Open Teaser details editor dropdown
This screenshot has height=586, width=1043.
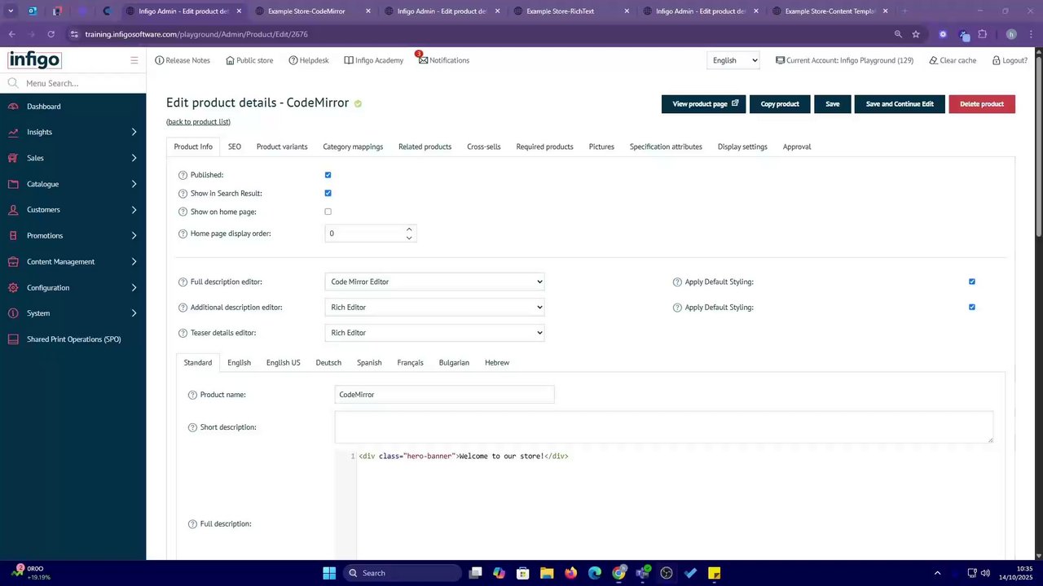[x=434, y=333]
